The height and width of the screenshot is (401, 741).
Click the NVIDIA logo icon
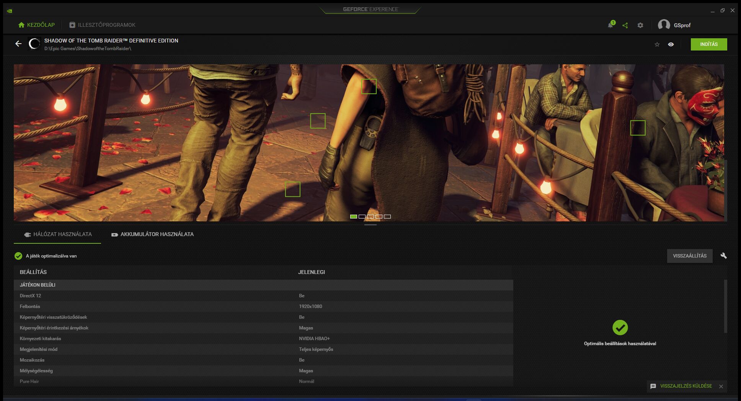pyautogui.click(x=10, y=10)
